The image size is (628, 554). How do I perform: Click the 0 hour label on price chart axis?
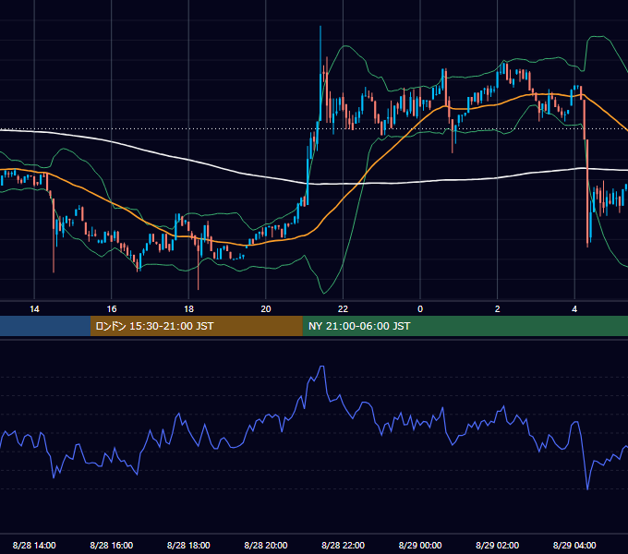(x=420, y=309)
